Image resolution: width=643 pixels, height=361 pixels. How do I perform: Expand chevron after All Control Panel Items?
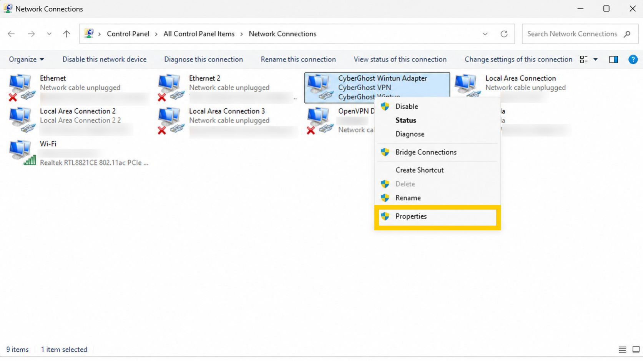coord(241,34)
